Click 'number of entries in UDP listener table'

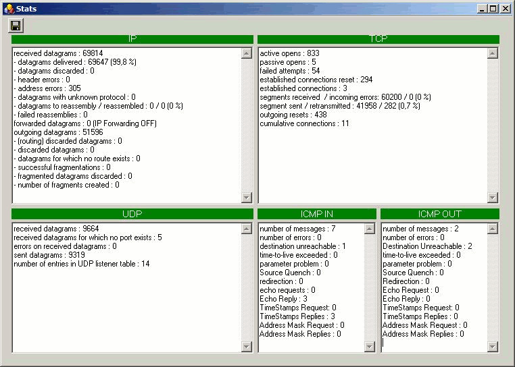point(82,264)
